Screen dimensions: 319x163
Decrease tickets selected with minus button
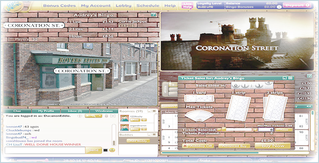219,130
